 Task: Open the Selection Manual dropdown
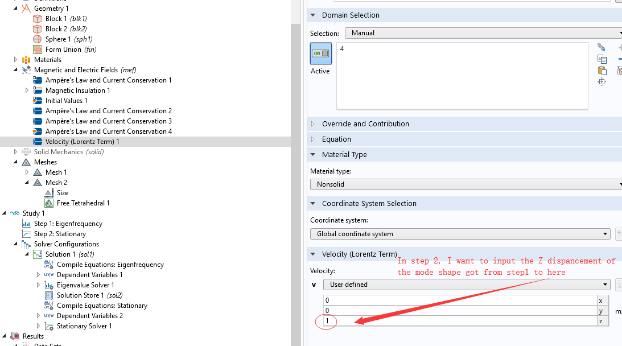(484, 33)
